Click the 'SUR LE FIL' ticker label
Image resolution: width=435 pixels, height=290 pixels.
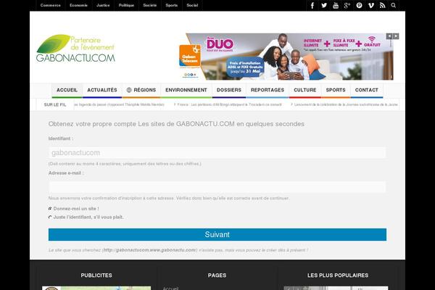point(55,104)
